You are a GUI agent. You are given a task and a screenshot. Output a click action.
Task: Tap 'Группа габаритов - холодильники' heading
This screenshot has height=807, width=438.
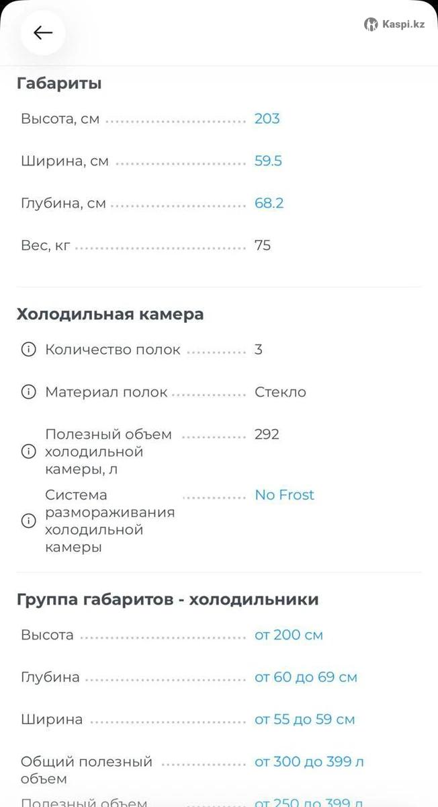coord(167,599)
